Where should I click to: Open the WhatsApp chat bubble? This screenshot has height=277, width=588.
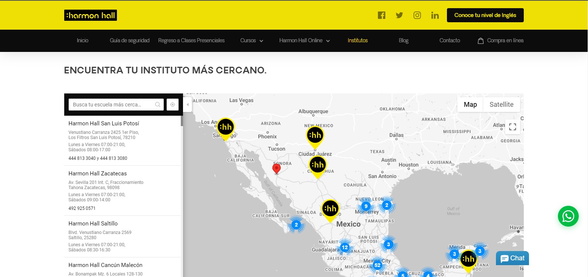click(x=568, y=216)
